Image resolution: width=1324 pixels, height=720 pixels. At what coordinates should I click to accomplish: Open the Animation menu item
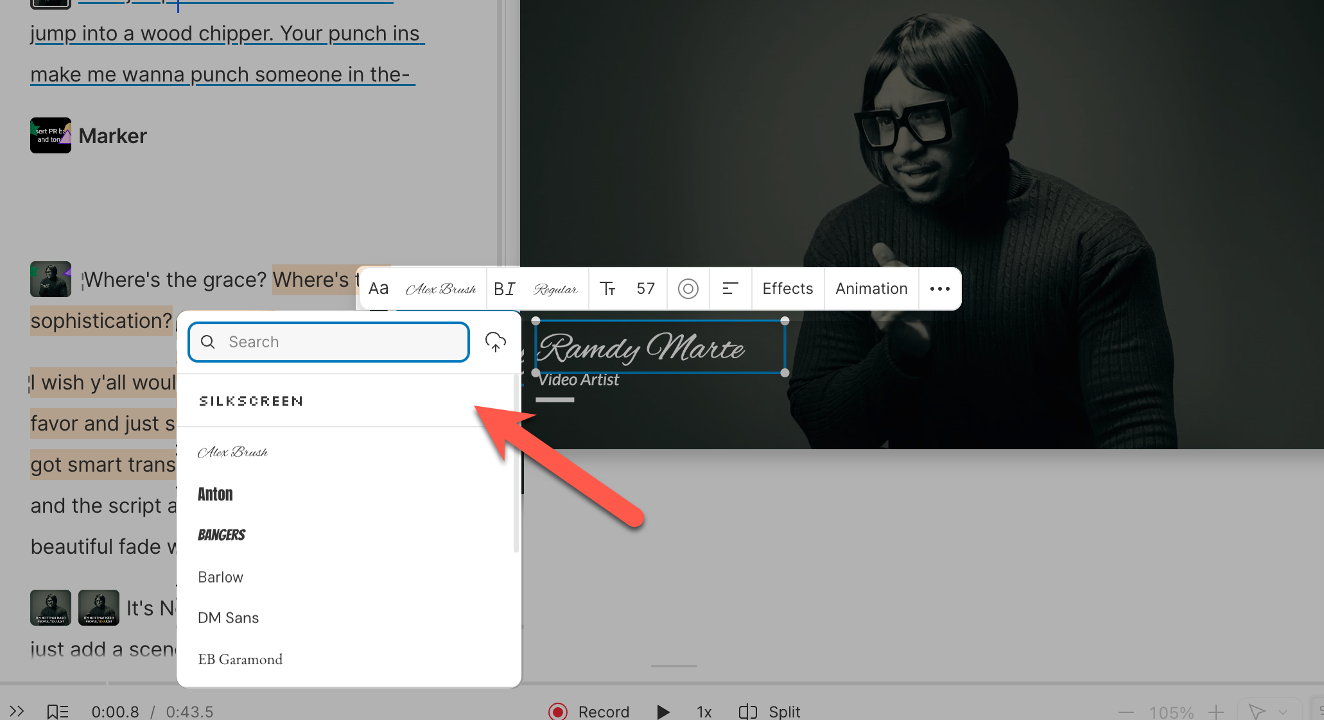click(871, 289)
